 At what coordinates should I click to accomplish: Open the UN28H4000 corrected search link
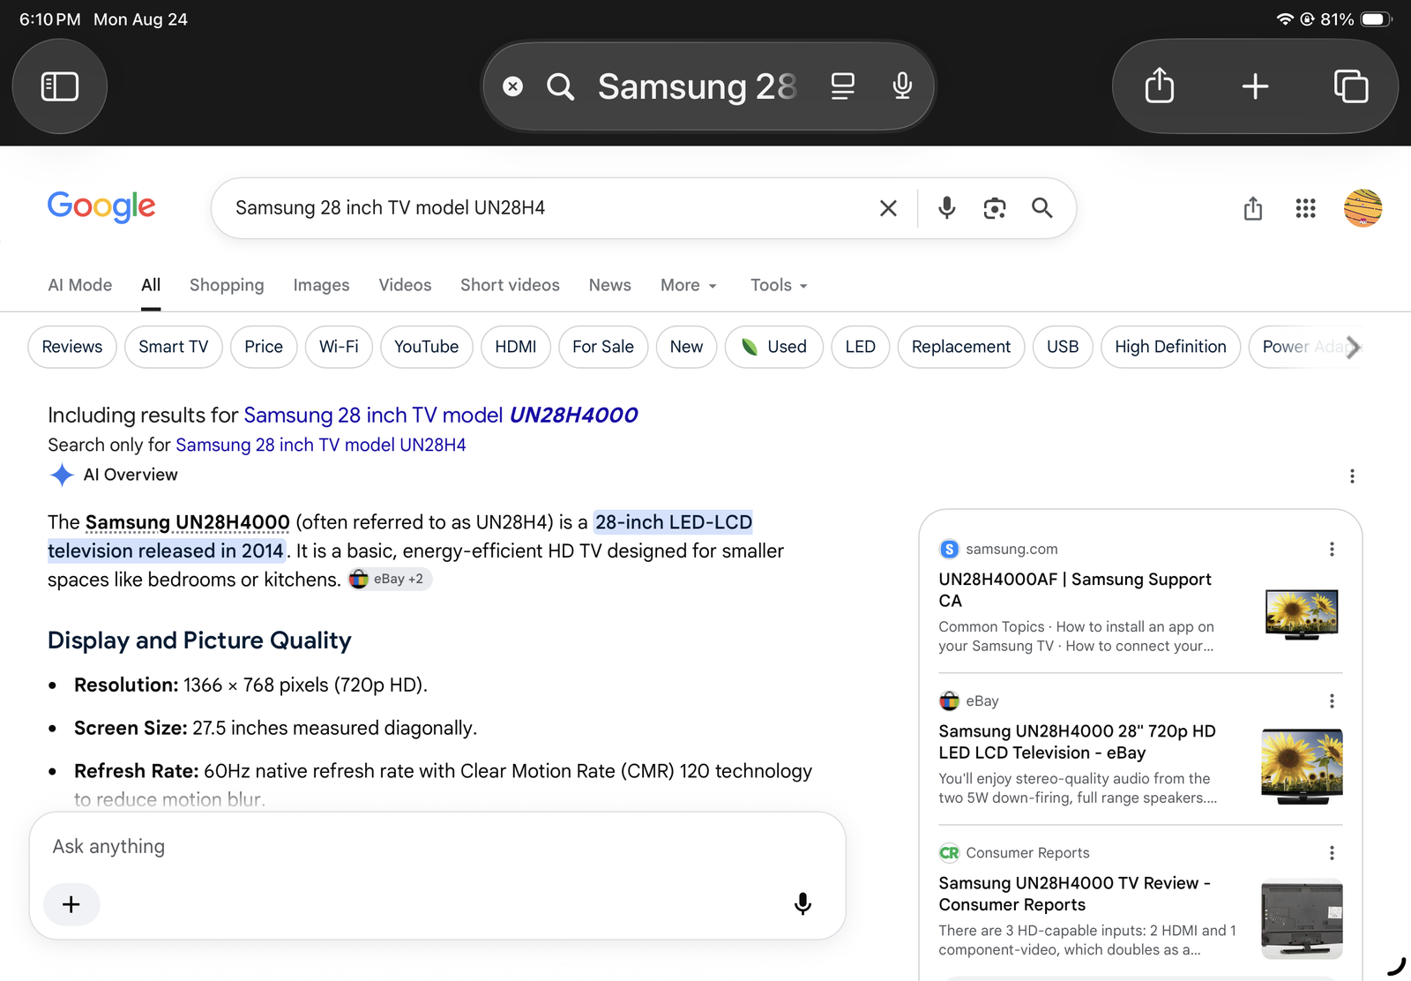pos(441,416)
